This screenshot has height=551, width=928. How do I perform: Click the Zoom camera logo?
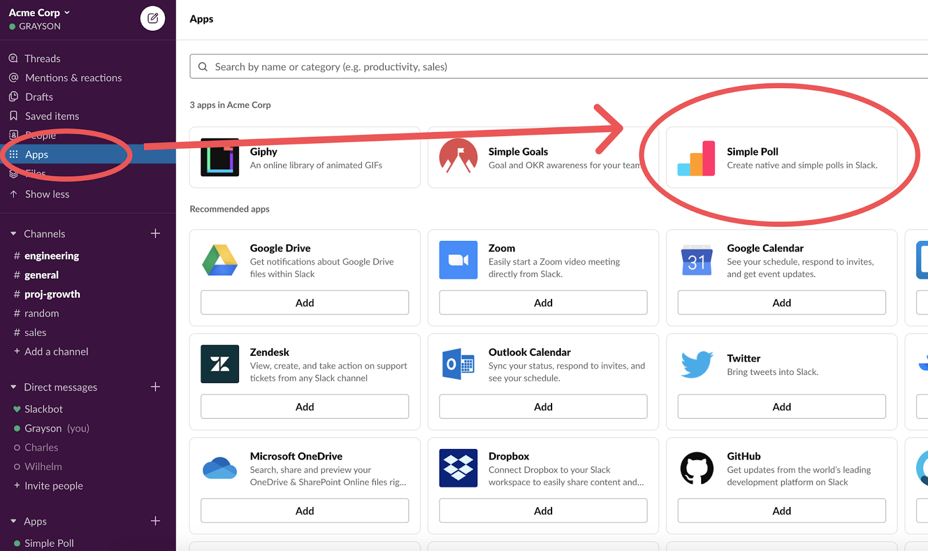click(x=458, y=260)
